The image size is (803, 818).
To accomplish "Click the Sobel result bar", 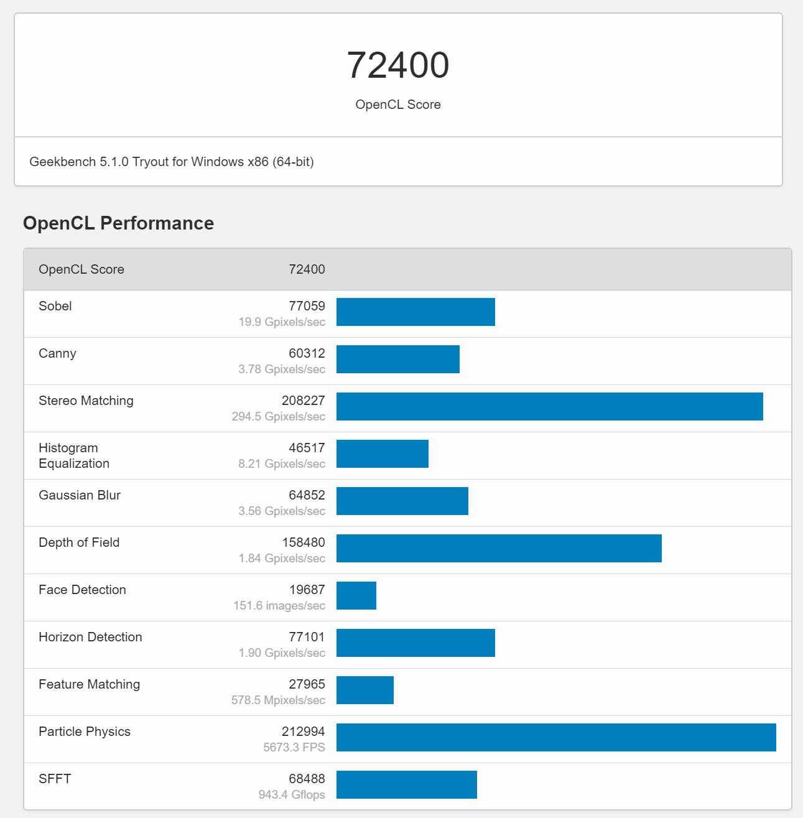I will [415, 312].
